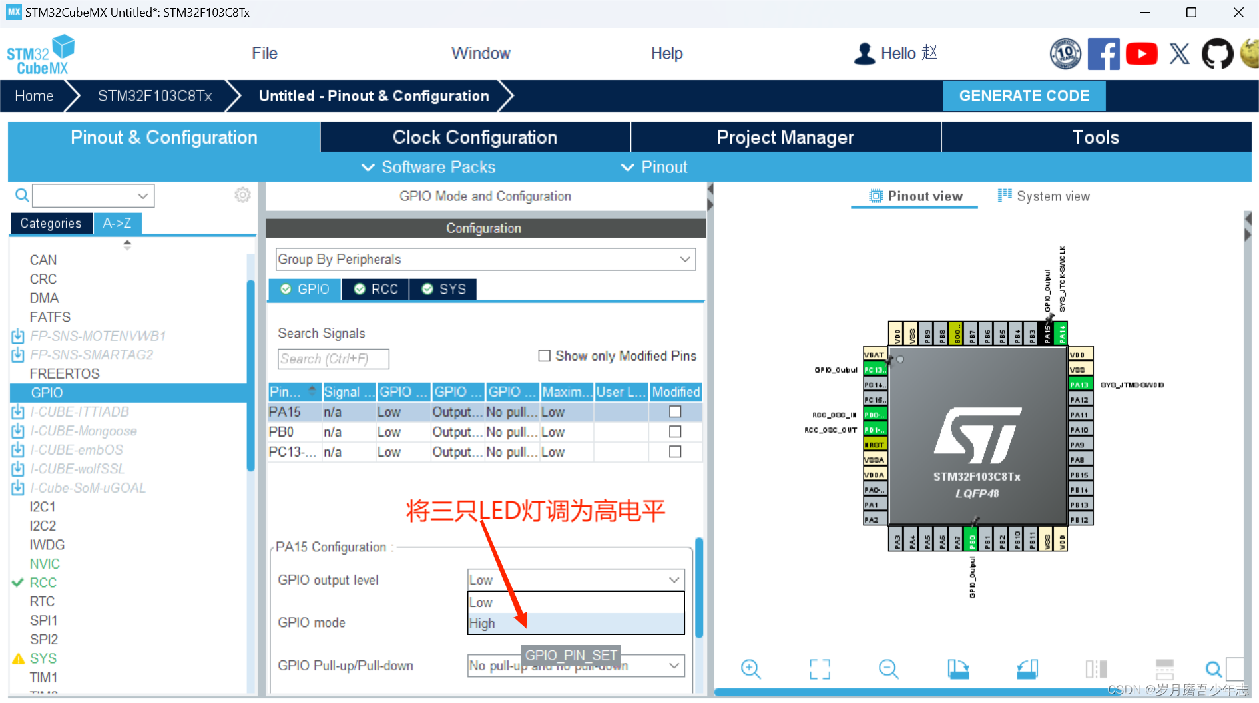The image size is (1259, 703).
Task: Check the Modified box for PA15
Action: (675, 412)
